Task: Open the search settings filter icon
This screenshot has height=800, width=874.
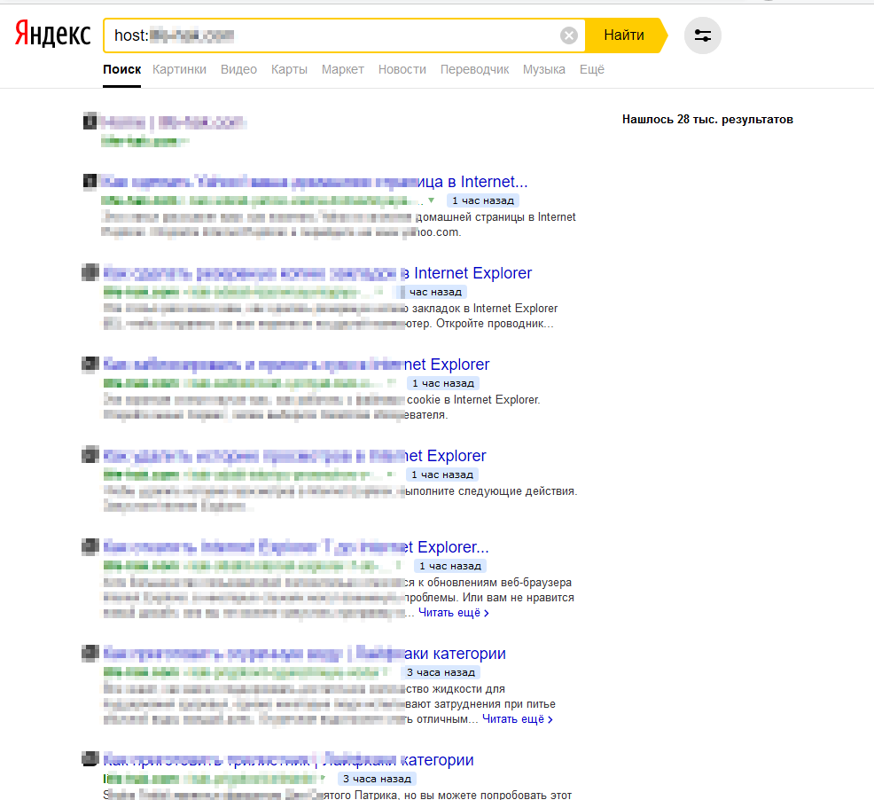Action: click(x=703, y=35)
